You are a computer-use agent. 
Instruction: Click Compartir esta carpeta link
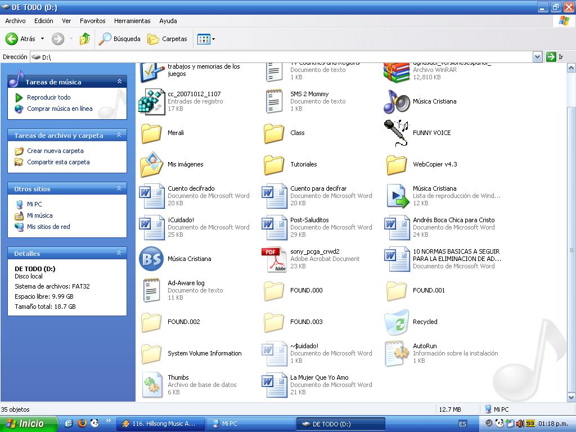coord(58,162)
